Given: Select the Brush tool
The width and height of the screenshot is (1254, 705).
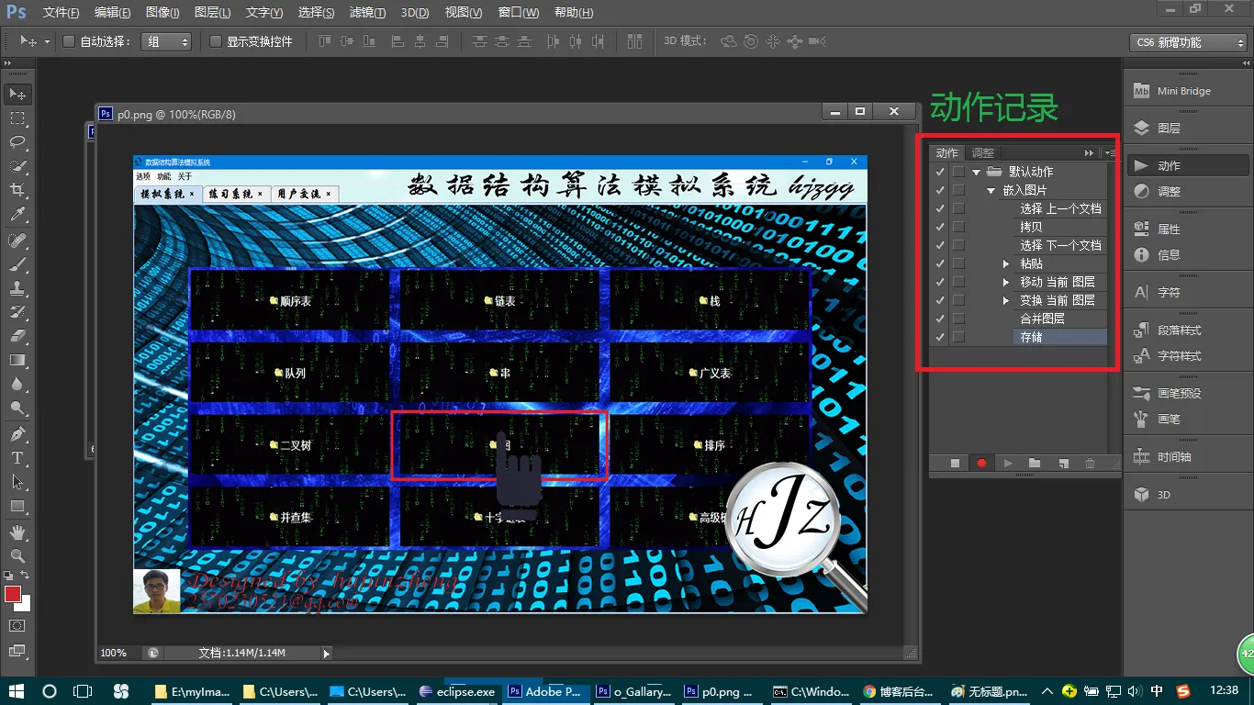Looking at the screenshot, I should click(x=17, y=263).
